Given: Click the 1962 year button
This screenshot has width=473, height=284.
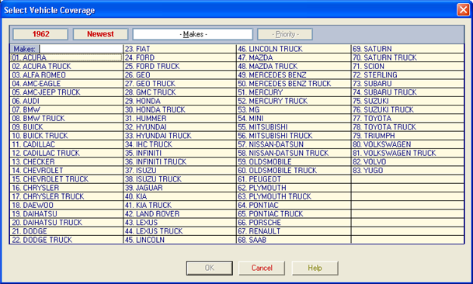Looking at the screenshot, I should point(40,34).
